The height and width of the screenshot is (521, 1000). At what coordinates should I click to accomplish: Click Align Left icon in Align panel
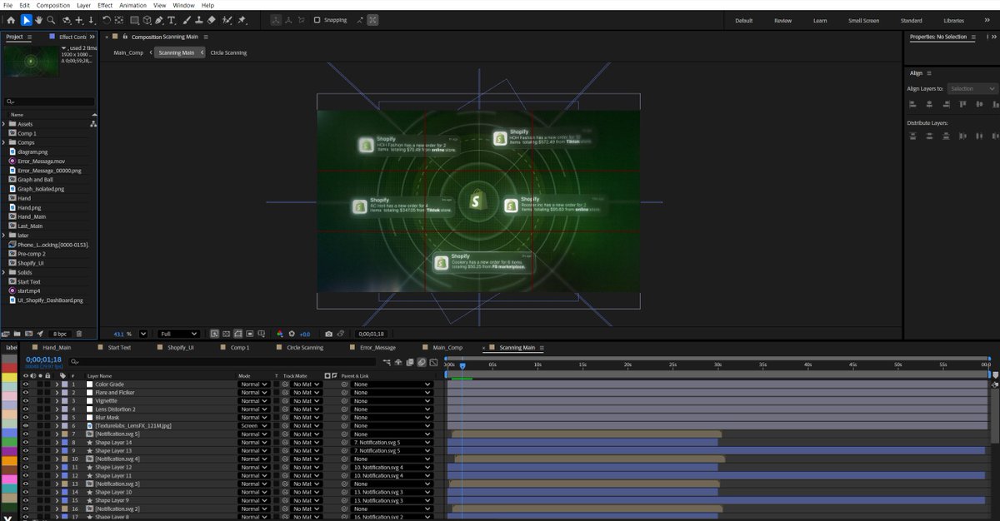point(912,104)
